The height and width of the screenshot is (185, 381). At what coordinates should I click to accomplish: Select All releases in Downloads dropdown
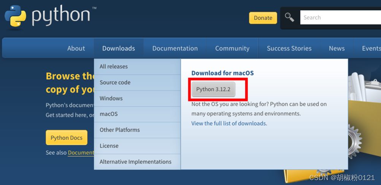(x=137, y=66)
